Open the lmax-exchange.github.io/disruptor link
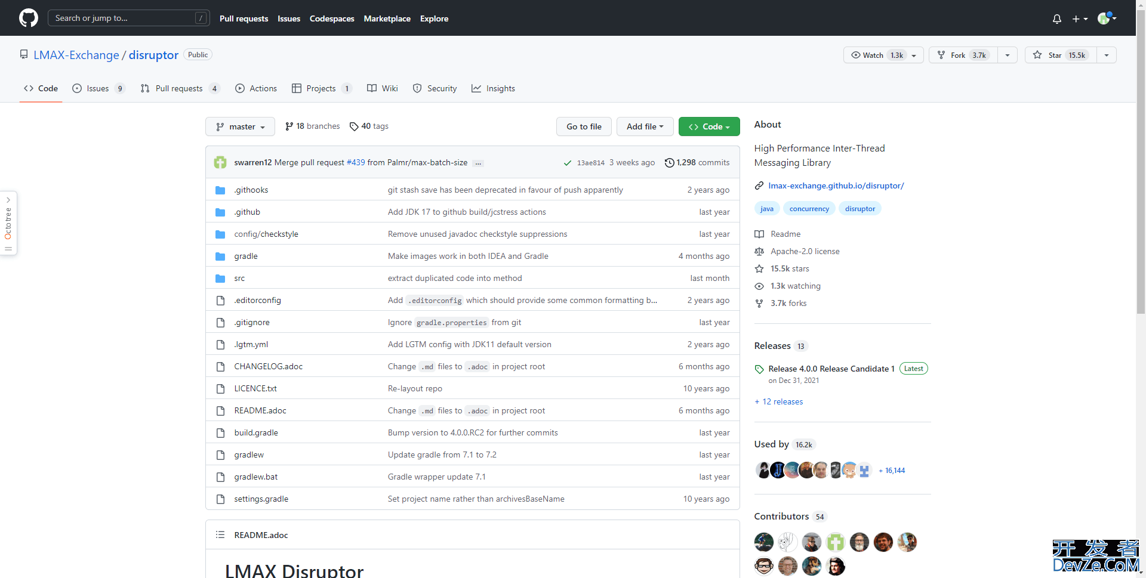1146x578 pixels. [x=836, y=186]
